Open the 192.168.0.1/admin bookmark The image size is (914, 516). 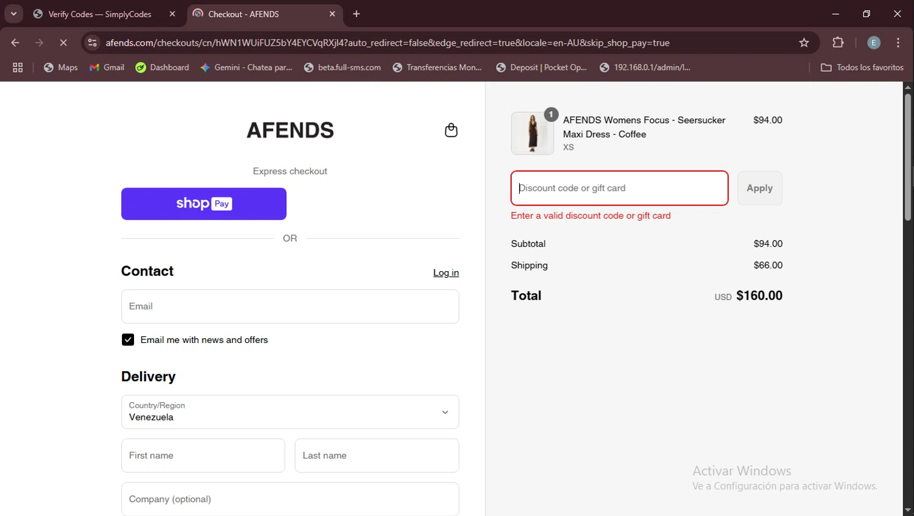click(x=645, y=68)
